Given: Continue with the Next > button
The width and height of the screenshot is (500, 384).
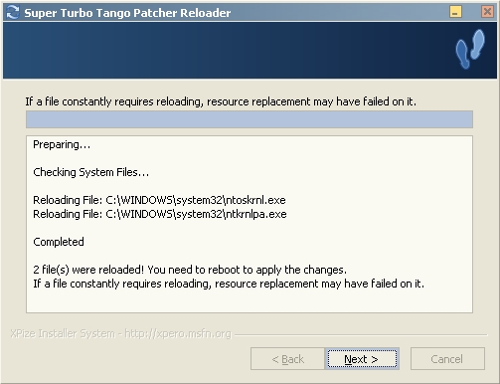Looking at the screenshot, I should (362, 359).
